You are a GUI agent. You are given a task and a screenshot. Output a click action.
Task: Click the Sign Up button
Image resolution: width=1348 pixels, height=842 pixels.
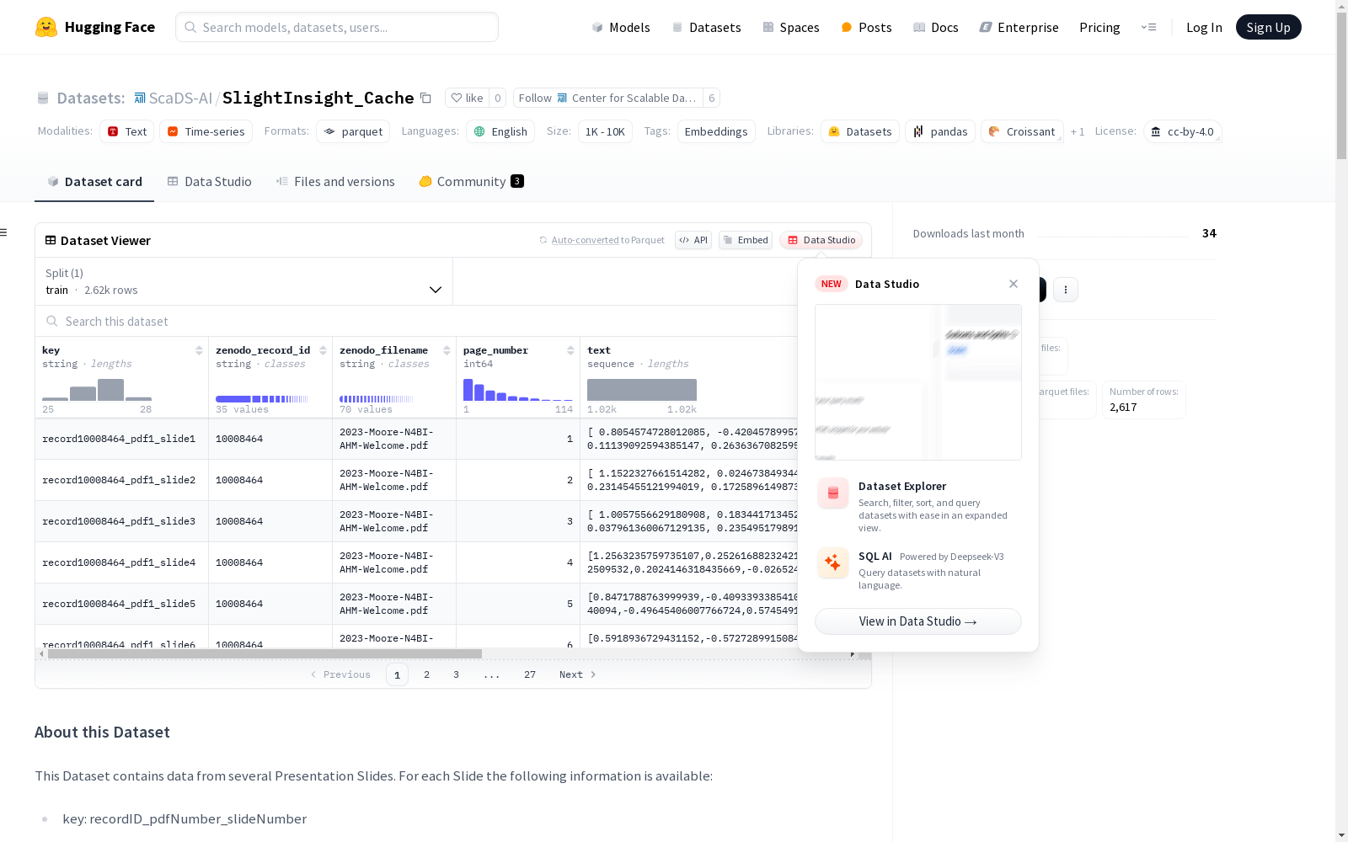tap(1269, 27)
